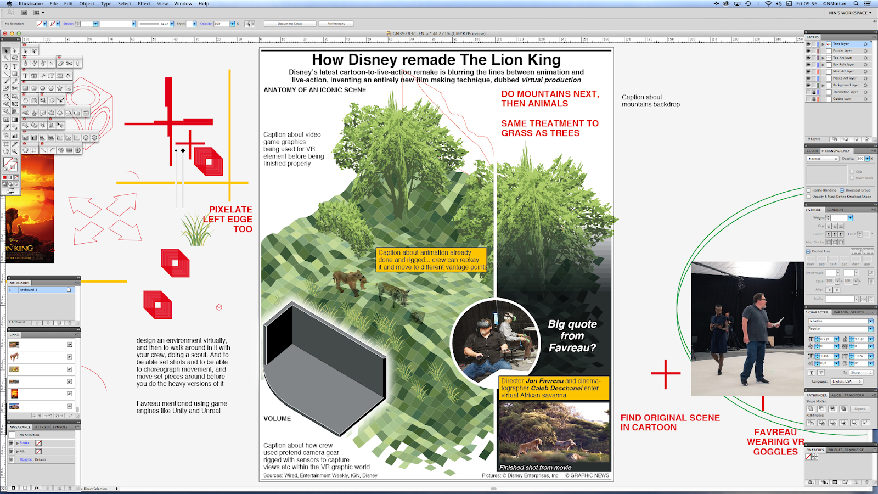Pick the Lasso tool
This screenshot has height=494, width=878.
(15, 58)
